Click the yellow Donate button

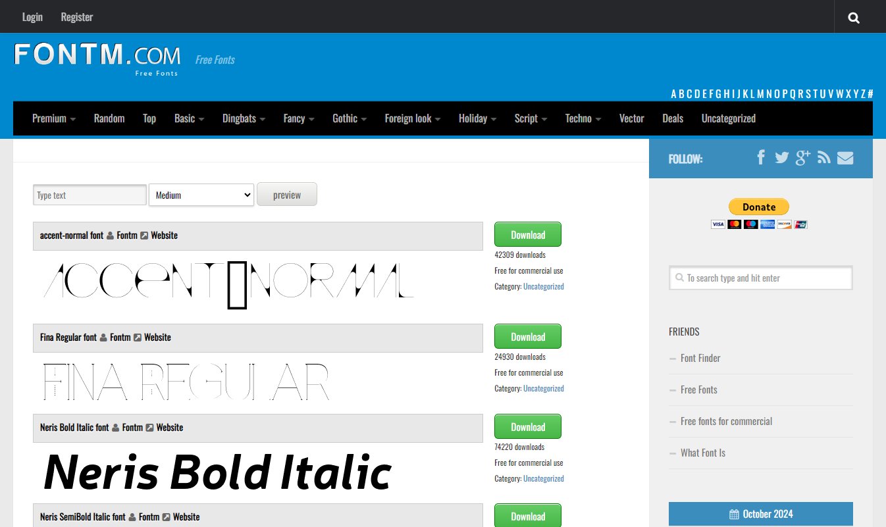[758, 207]
